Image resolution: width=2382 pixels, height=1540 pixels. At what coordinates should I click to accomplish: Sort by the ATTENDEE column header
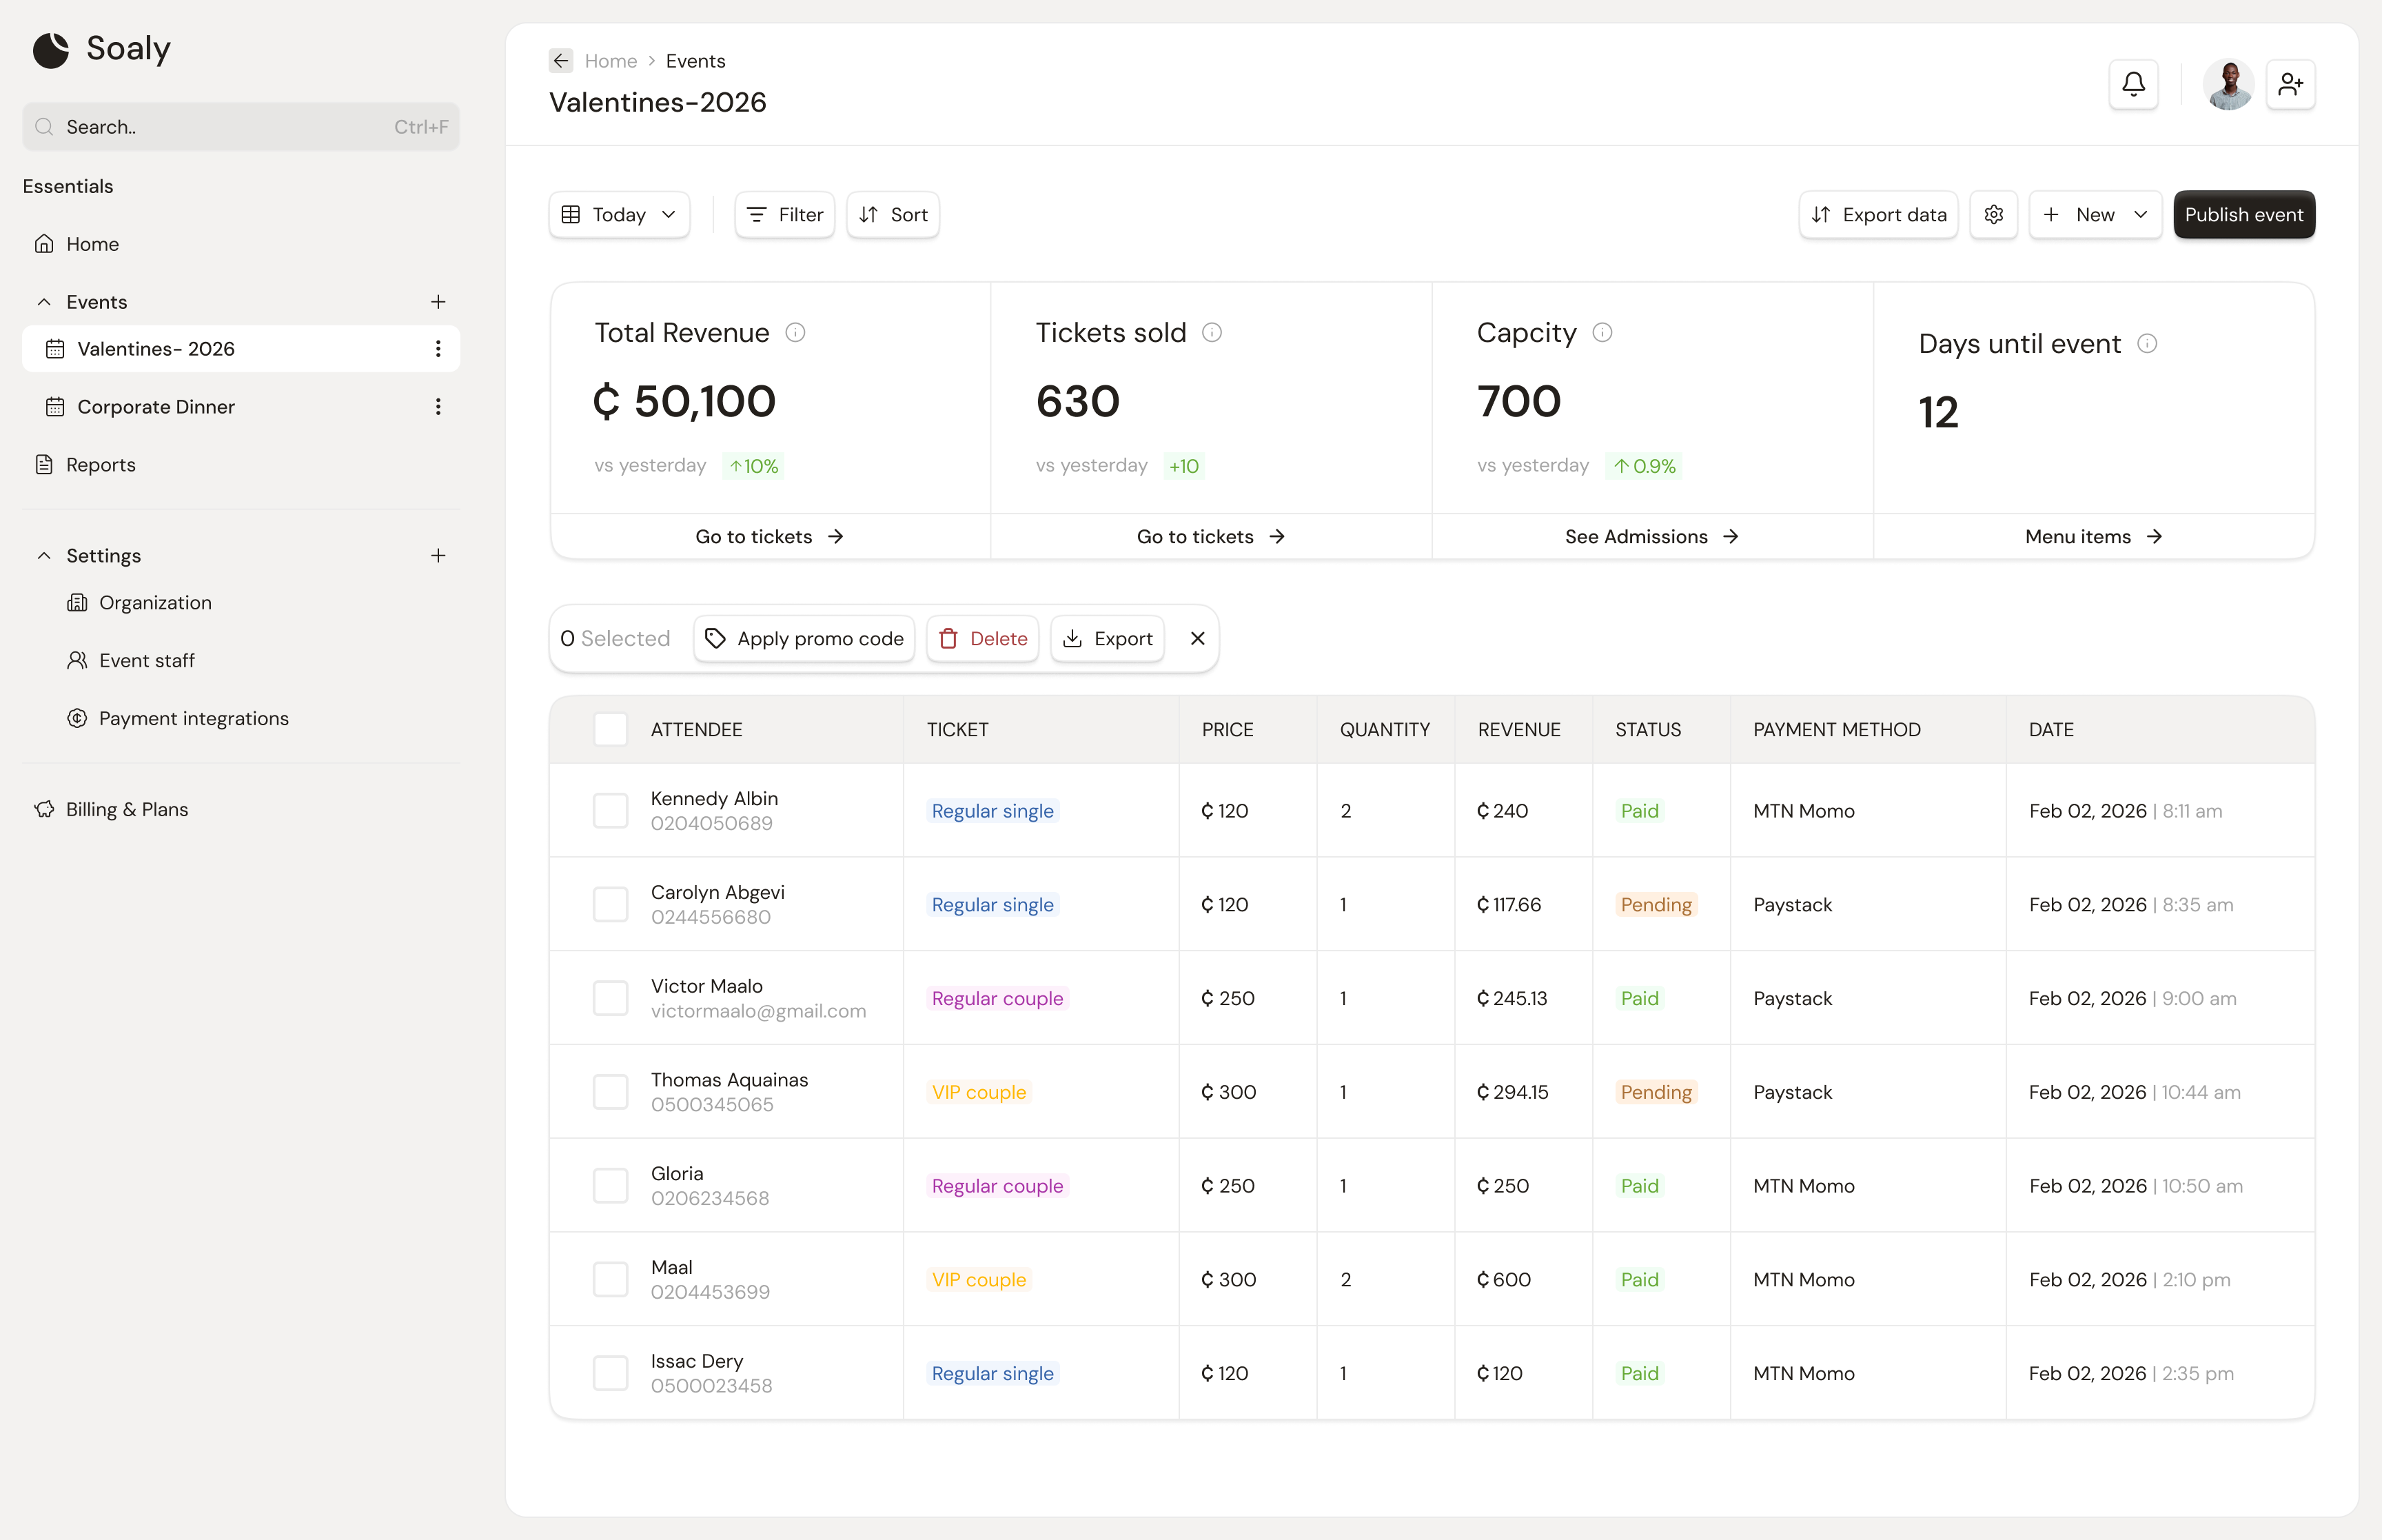pyautogui.click(x=697, y=730)
